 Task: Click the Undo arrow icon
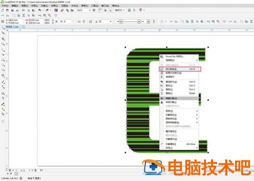click(40, 10)
